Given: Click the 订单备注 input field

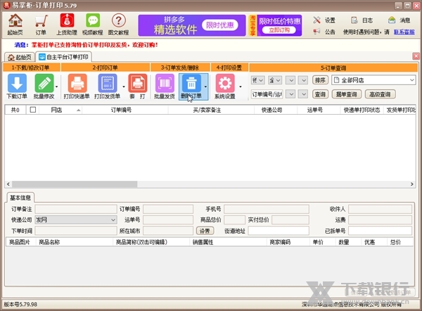Looking at the screenshot, I should (x=76, y=209).
